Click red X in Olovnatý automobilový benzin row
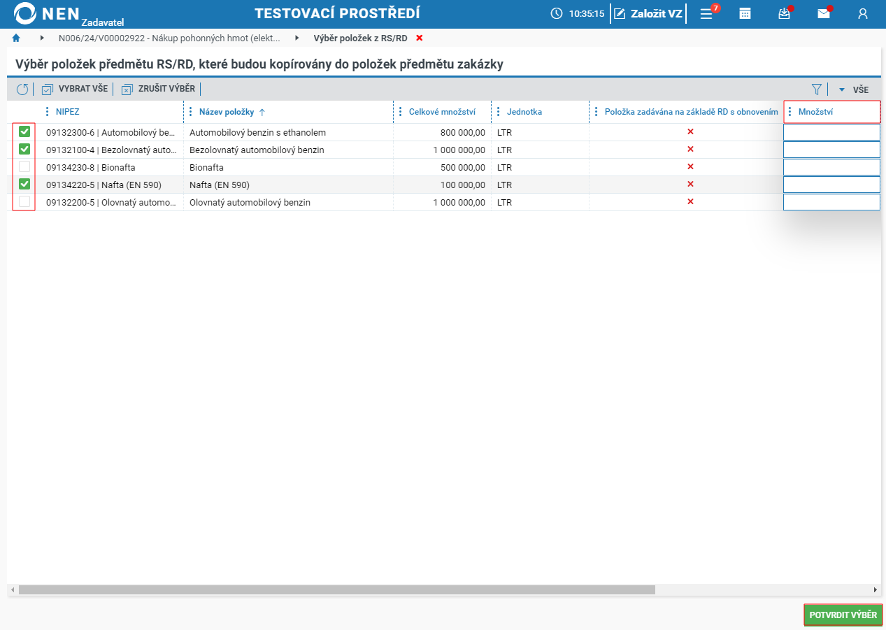 (690, 201)
